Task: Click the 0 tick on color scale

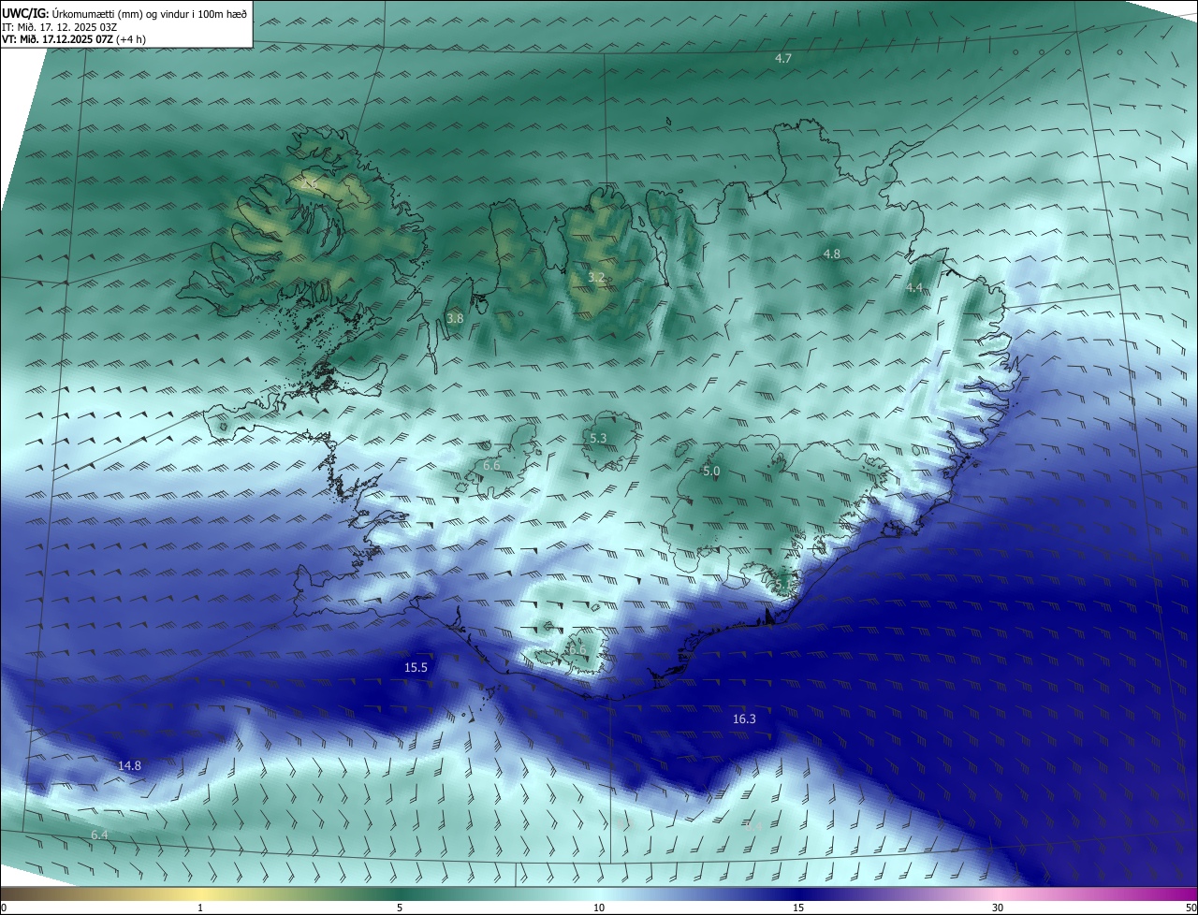Action: point(4,908)
